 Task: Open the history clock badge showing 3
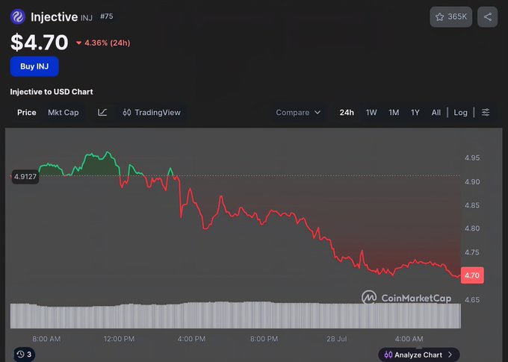[x=25, y=355]
